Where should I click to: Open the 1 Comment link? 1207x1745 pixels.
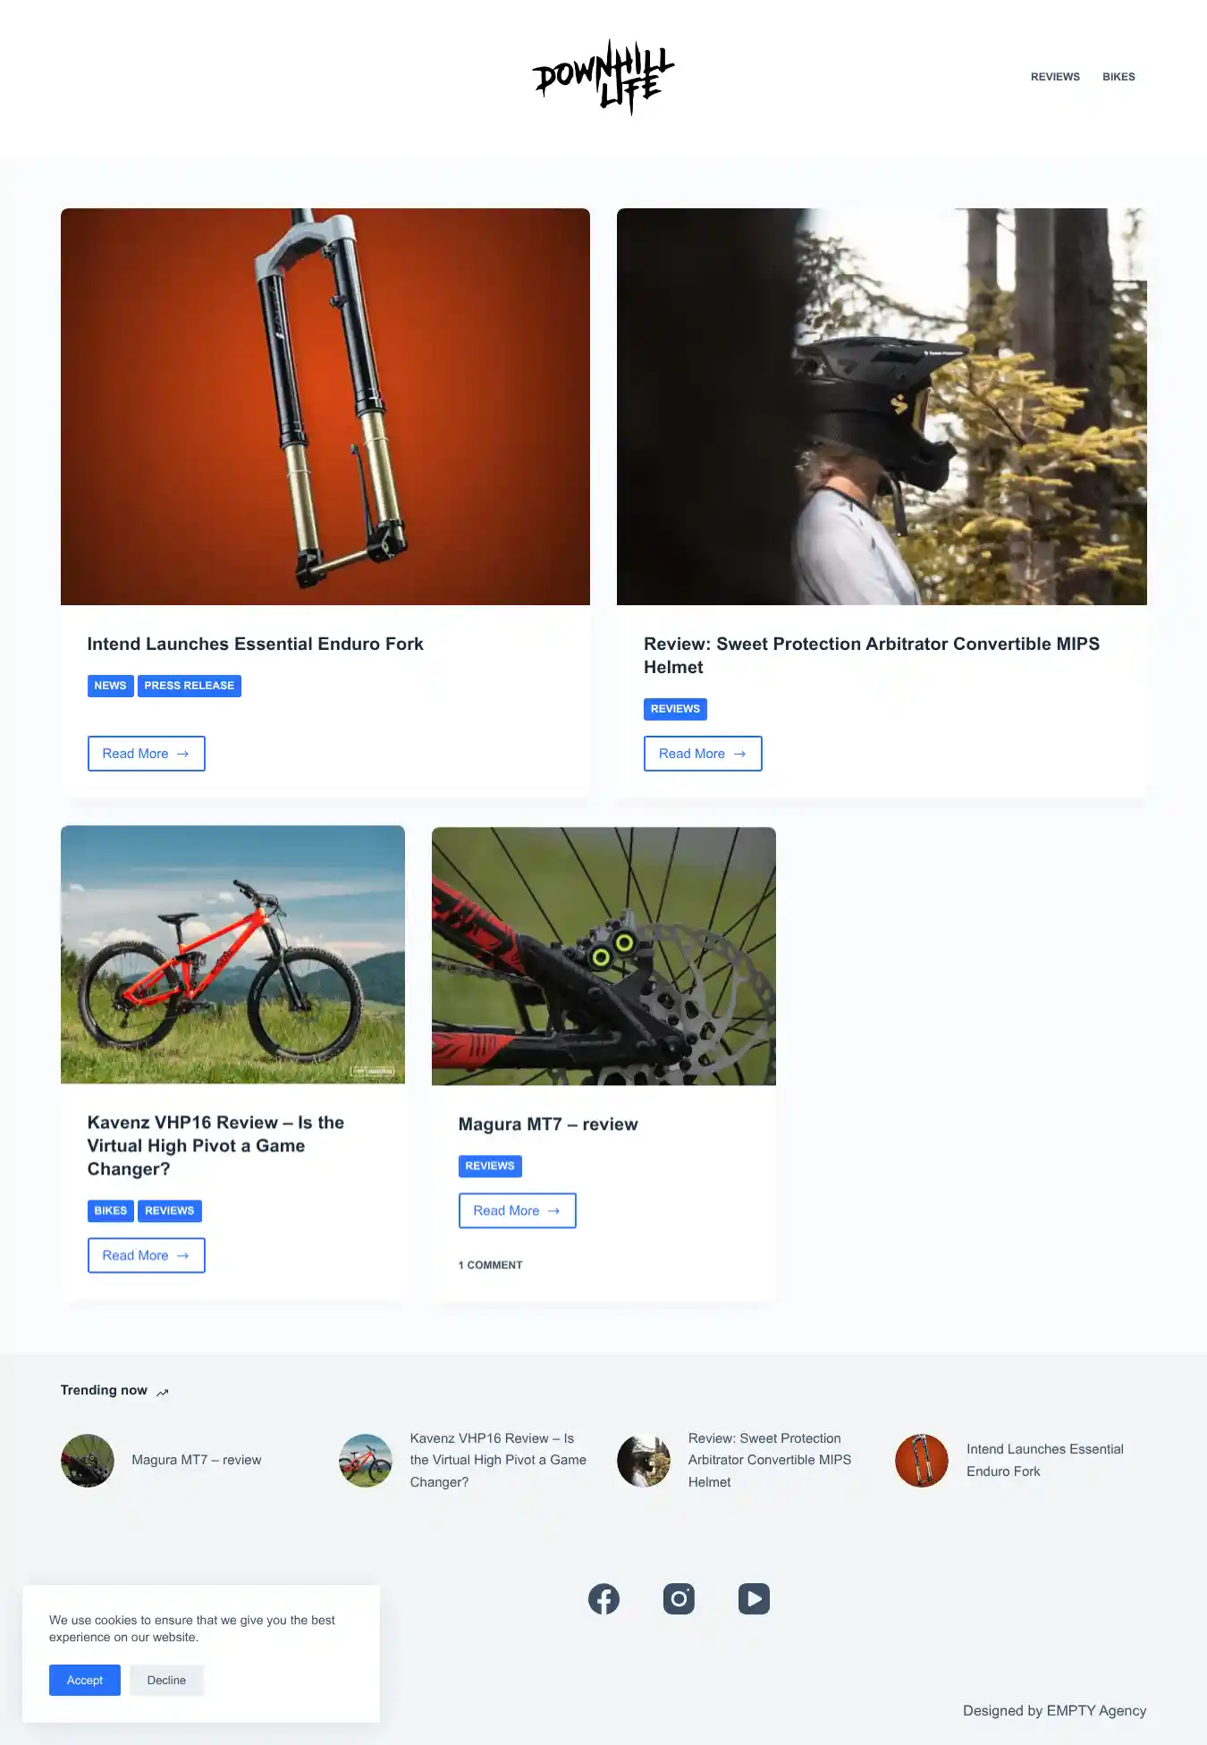(491, 1265)
